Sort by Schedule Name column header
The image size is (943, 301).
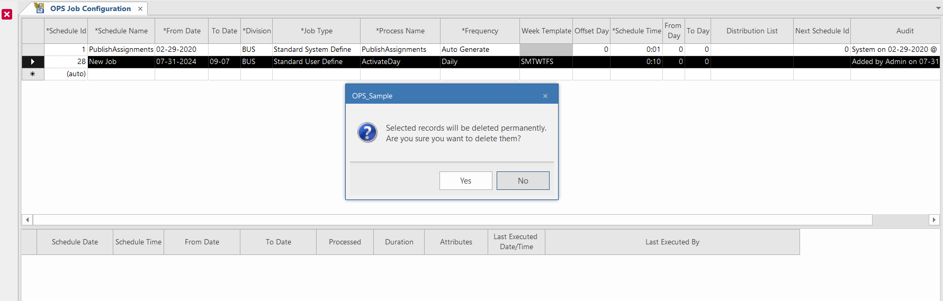click(x=121, y=31)
